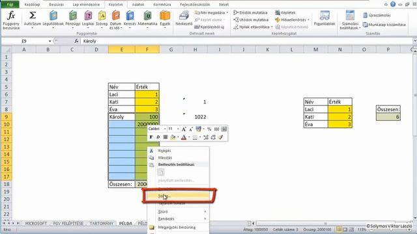The width and height of the screenshot is (417, 234).
Task: Increase font size in mini toolbar
Action: pyautogui.click(x=184, y=129)
